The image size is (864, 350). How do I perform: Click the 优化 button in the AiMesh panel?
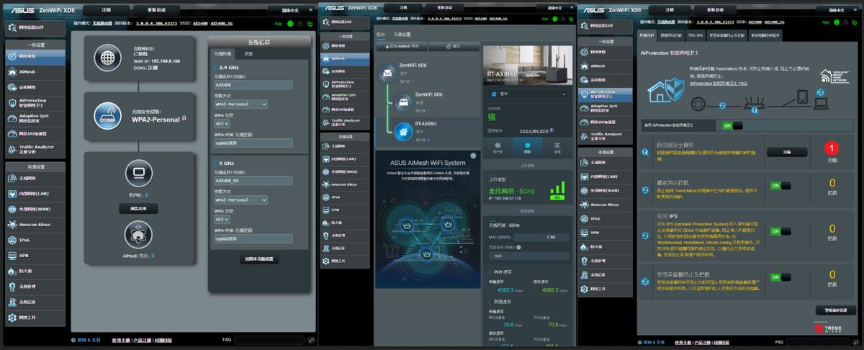[453, 45]
